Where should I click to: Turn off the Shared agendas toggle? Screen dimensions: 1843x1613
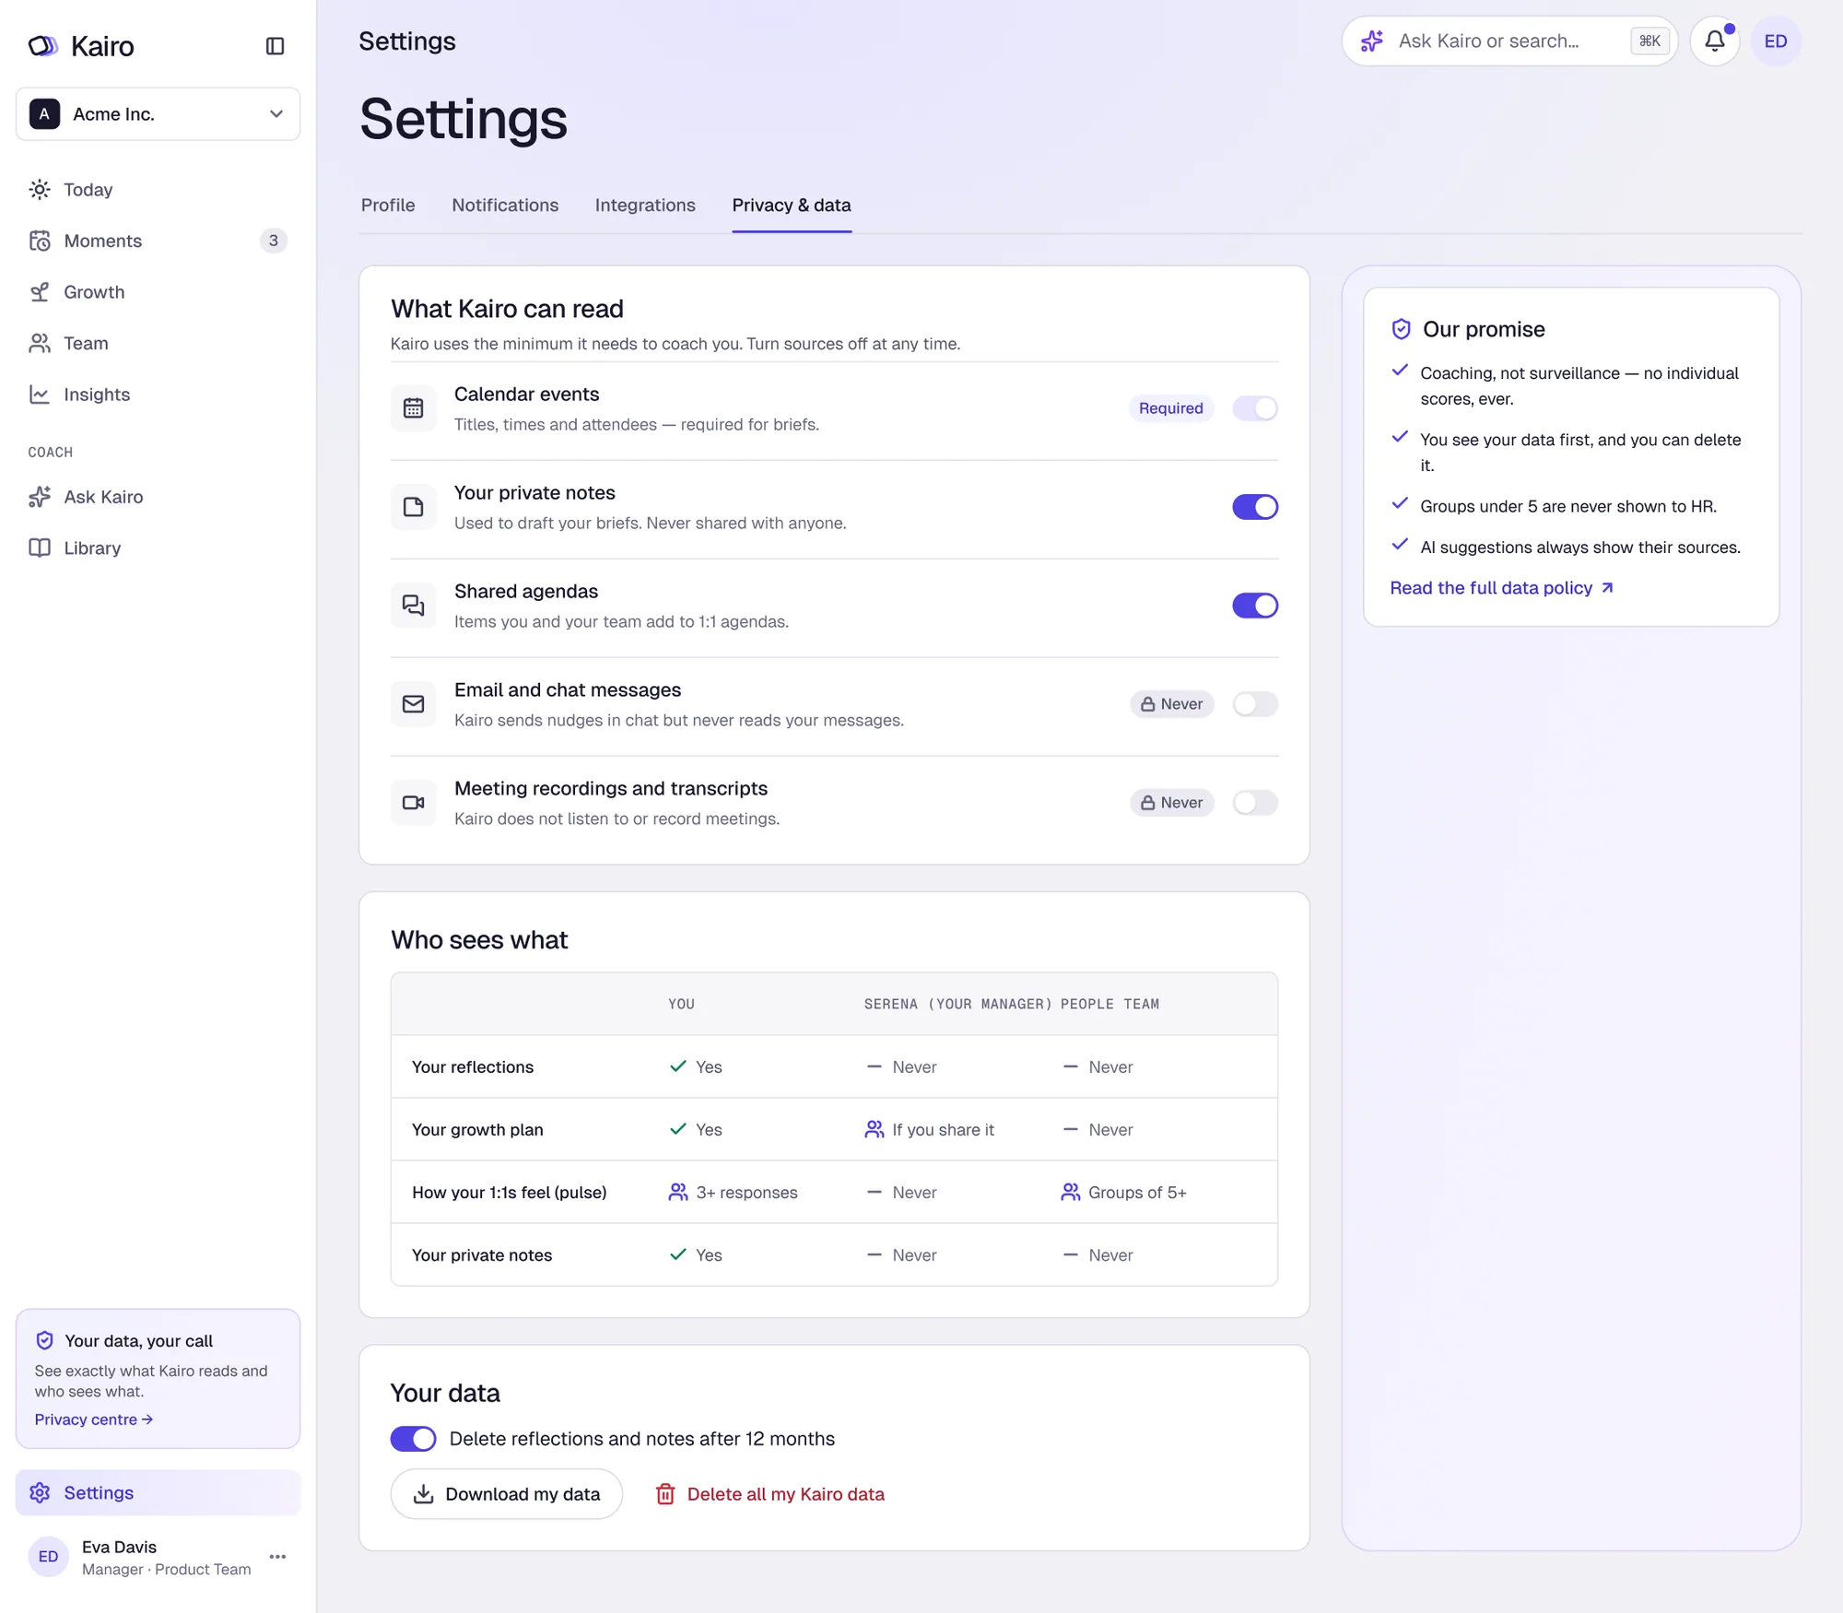click(x=1255, y=606)
